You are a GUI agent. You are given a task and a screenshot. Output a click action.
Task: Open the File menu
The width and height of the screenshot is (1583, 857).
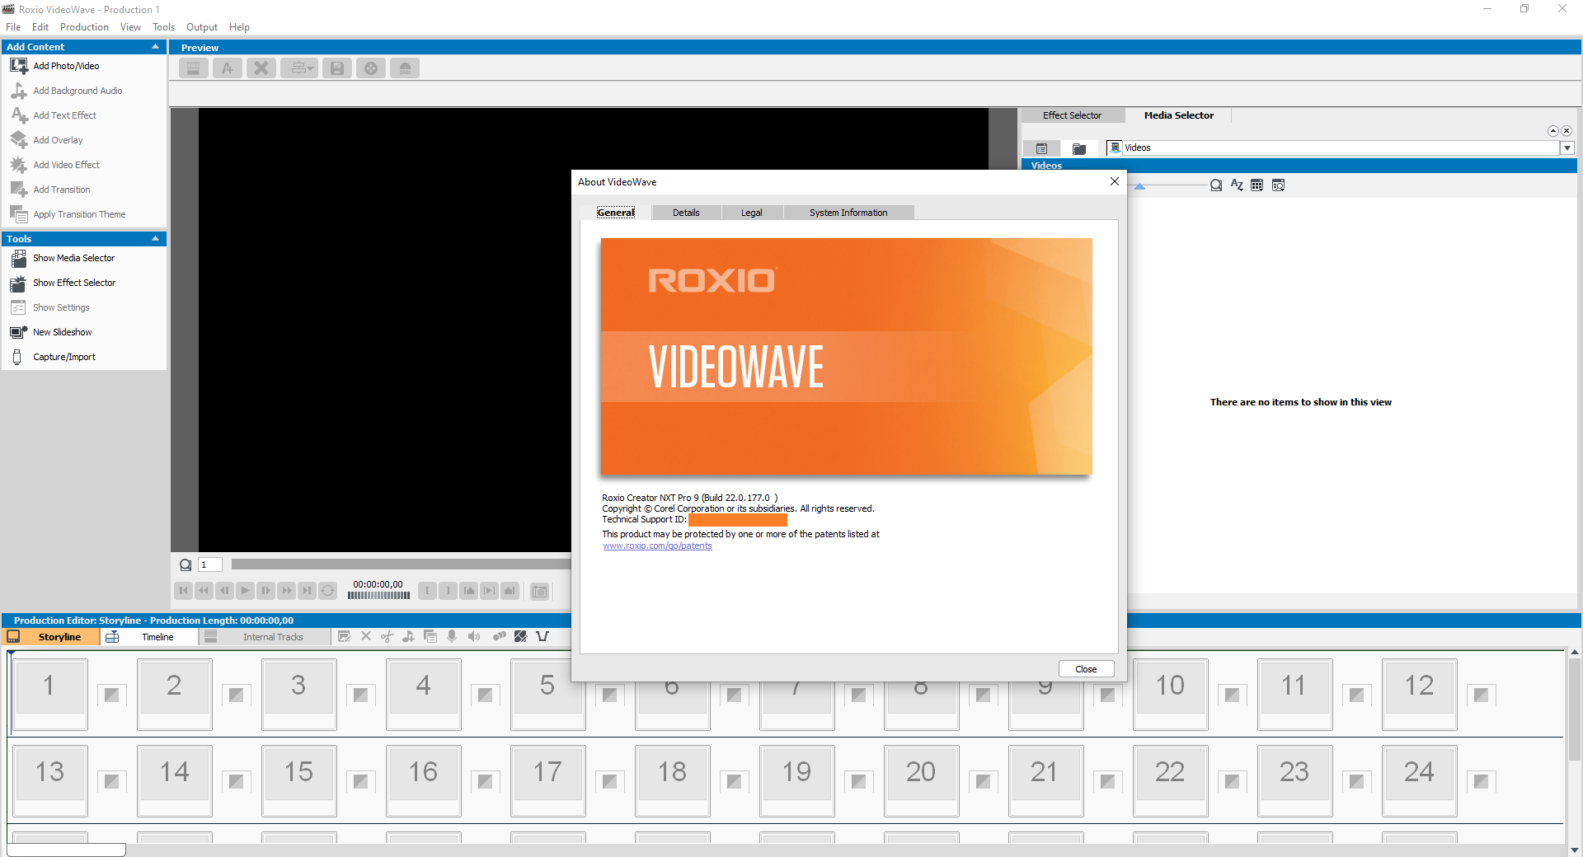click(13, 27)
